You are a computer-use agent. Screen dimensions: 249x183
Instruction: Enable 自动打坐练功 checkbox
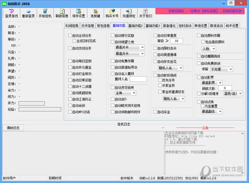click(x=70, y=74)
